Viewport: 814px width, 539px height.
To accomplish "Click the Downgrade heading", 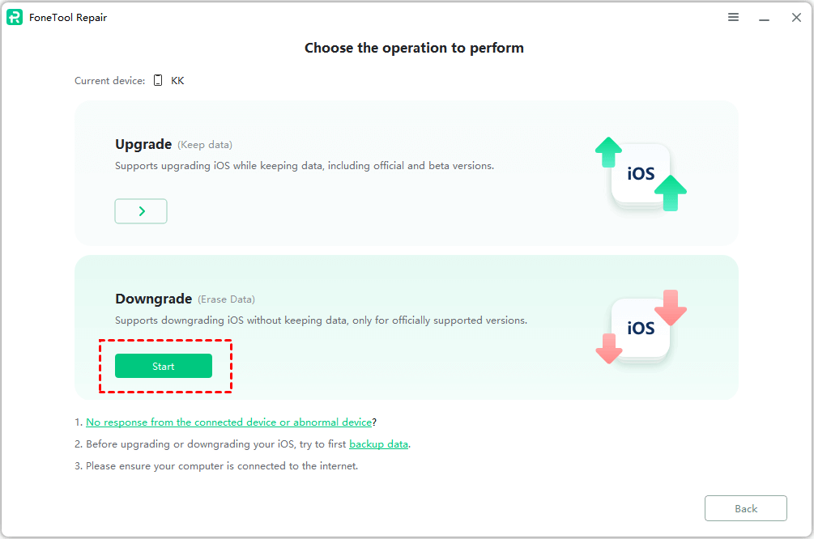I will coord(154,299).
